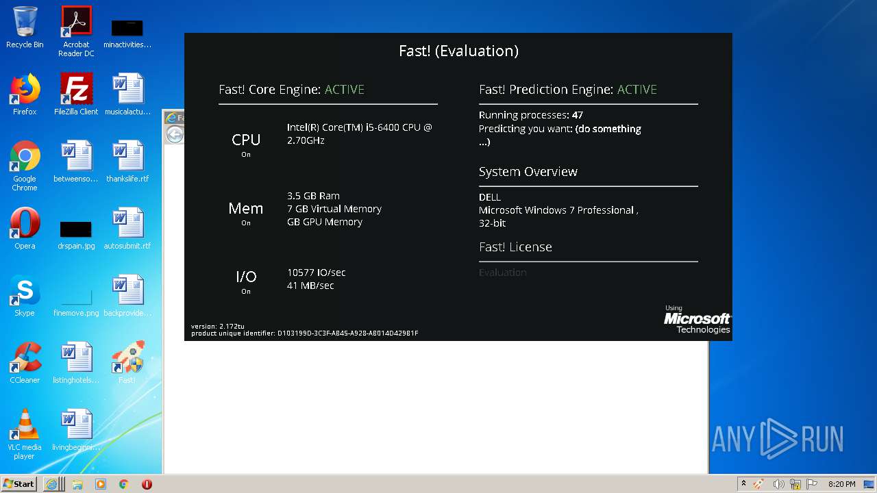
Task: Click the Fast! (Evaluation) title
Action: point(458,51)
